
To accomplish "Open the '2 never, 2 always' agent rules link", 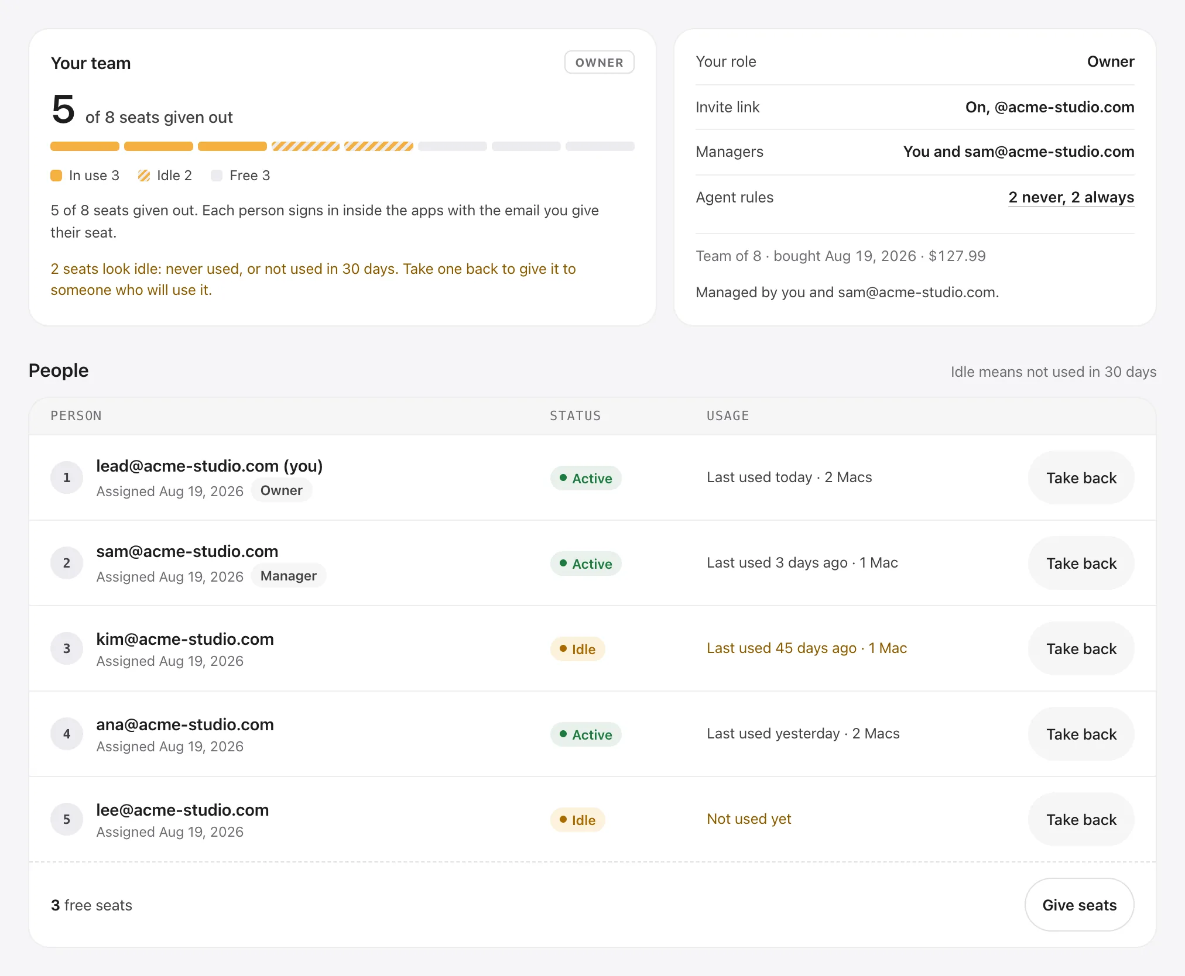I will tap(1071, 197).
